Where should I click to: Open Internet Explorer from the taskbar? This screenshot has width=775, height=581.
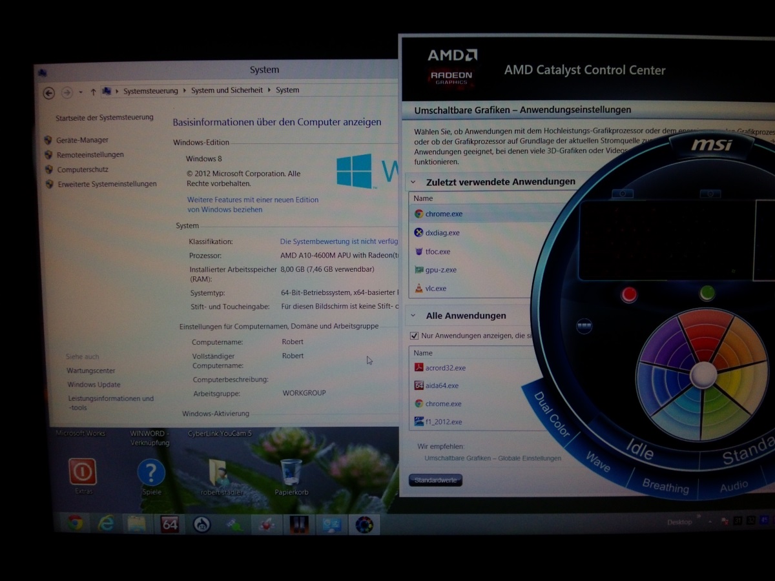tap(106, 523)
